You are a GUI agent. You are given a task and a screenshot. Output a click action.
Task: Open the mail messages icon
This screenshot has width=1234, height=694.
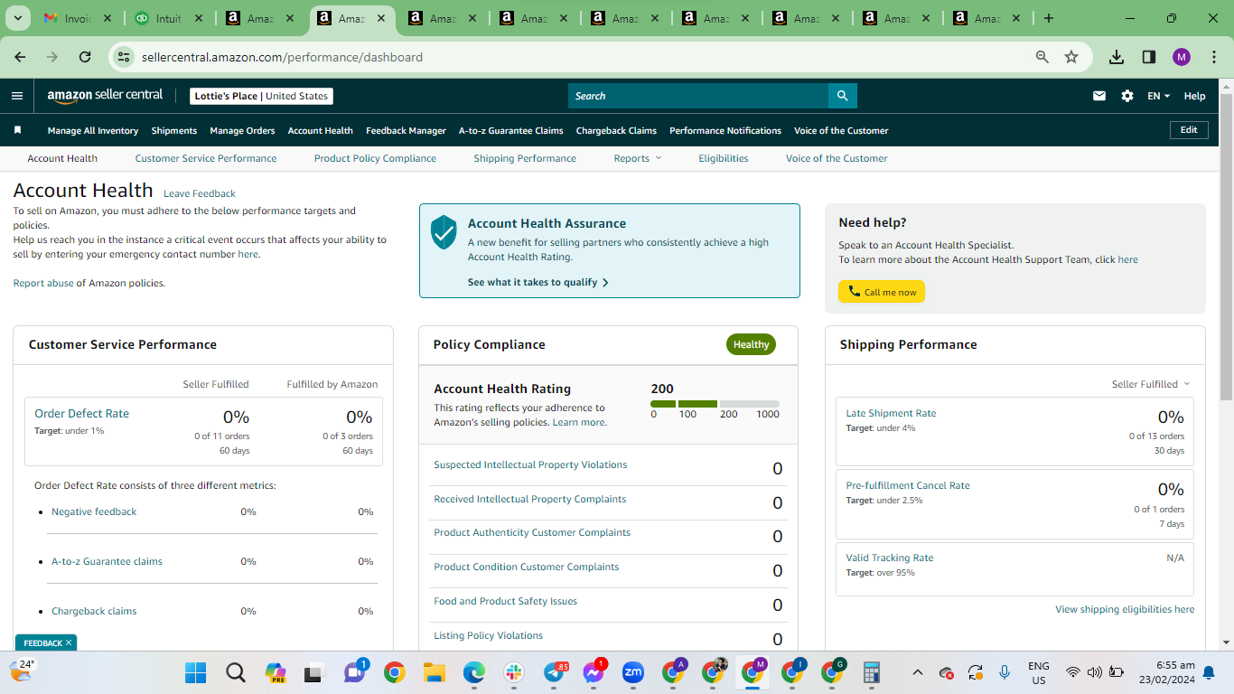point(1099,96)
